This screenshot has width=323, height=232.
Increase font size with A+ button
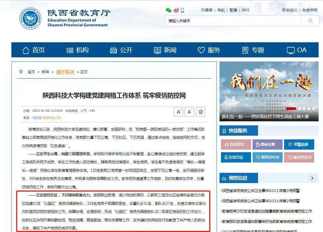179,112
